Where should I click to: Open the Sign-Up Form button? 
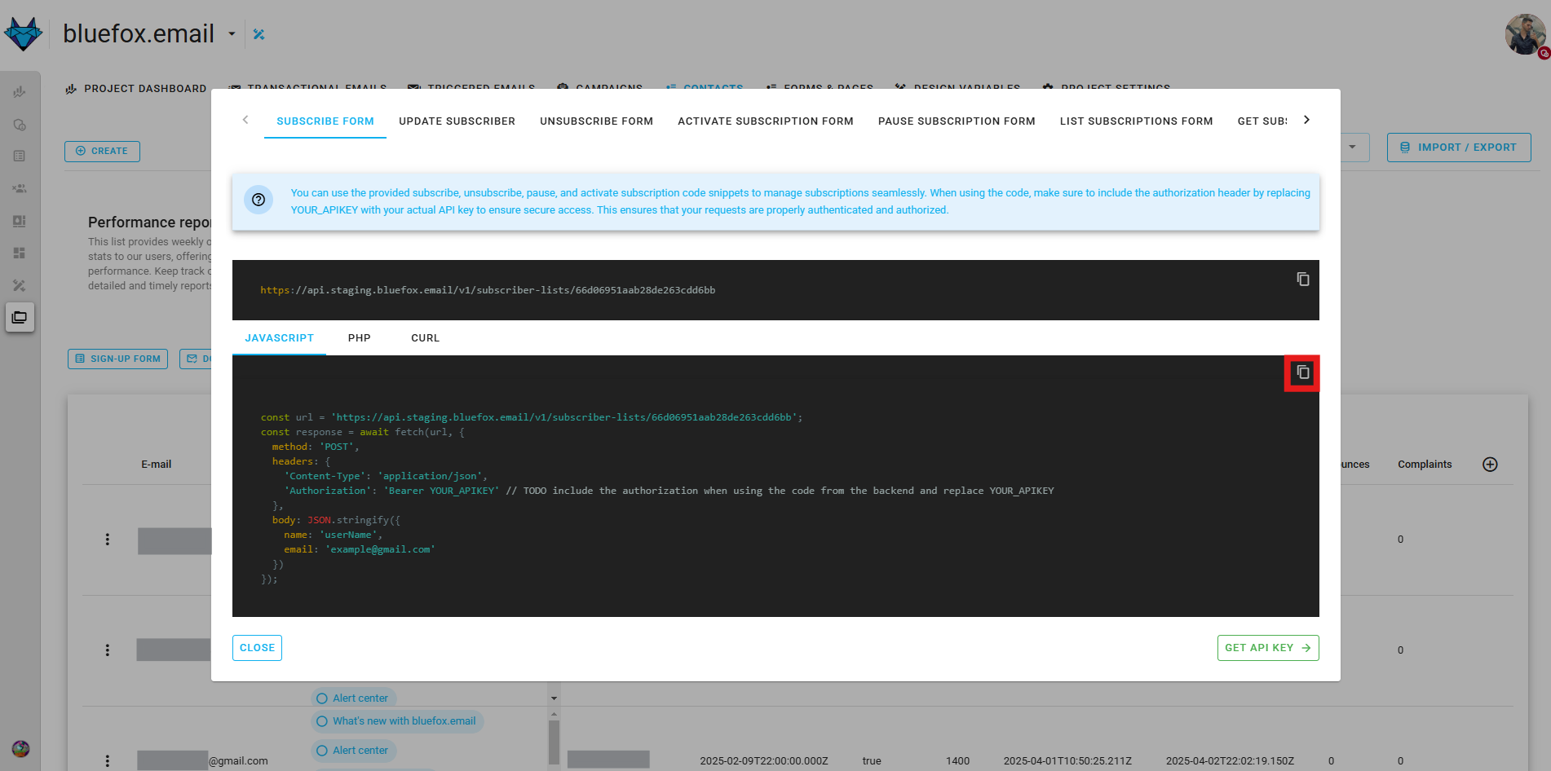[117, 359]
